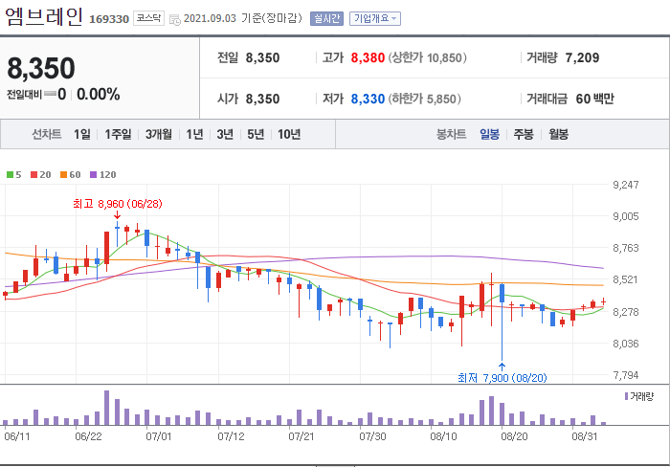Click the 전일 8,350 value

262,57
